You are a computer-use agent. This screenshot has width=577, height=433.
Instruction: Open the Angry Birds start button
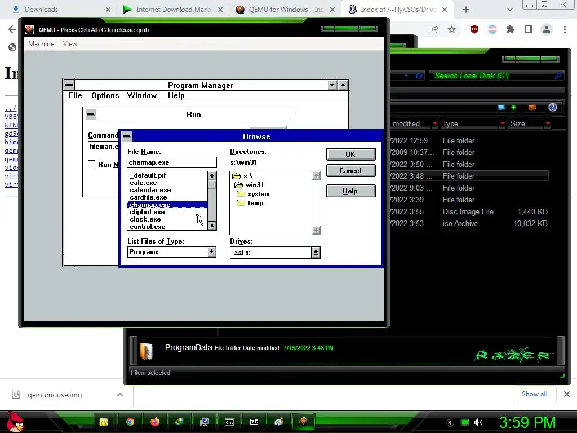tap(15, 422)
